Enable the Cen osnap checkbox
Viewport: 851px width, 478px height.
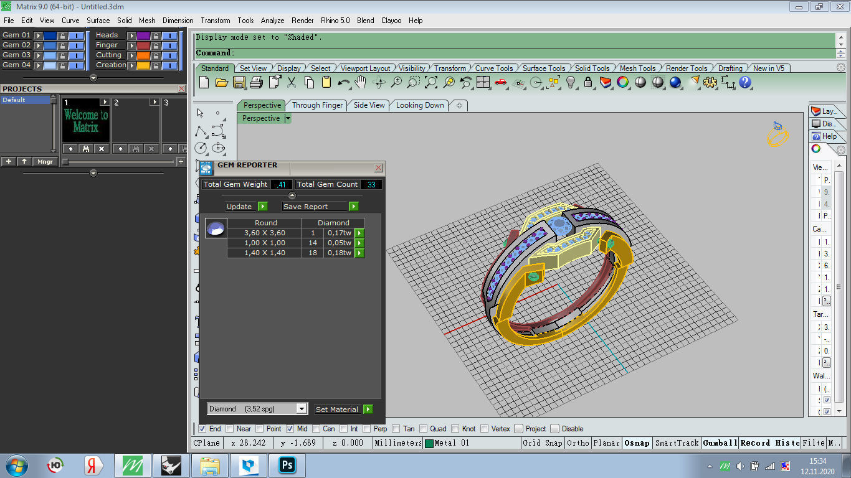click(316, 429)
